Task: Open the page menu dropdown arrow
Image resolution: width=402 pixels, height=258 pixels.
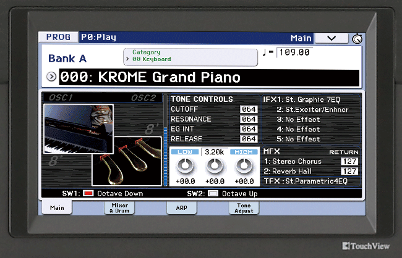Action: pyautogui.click(x=331, y=38)
